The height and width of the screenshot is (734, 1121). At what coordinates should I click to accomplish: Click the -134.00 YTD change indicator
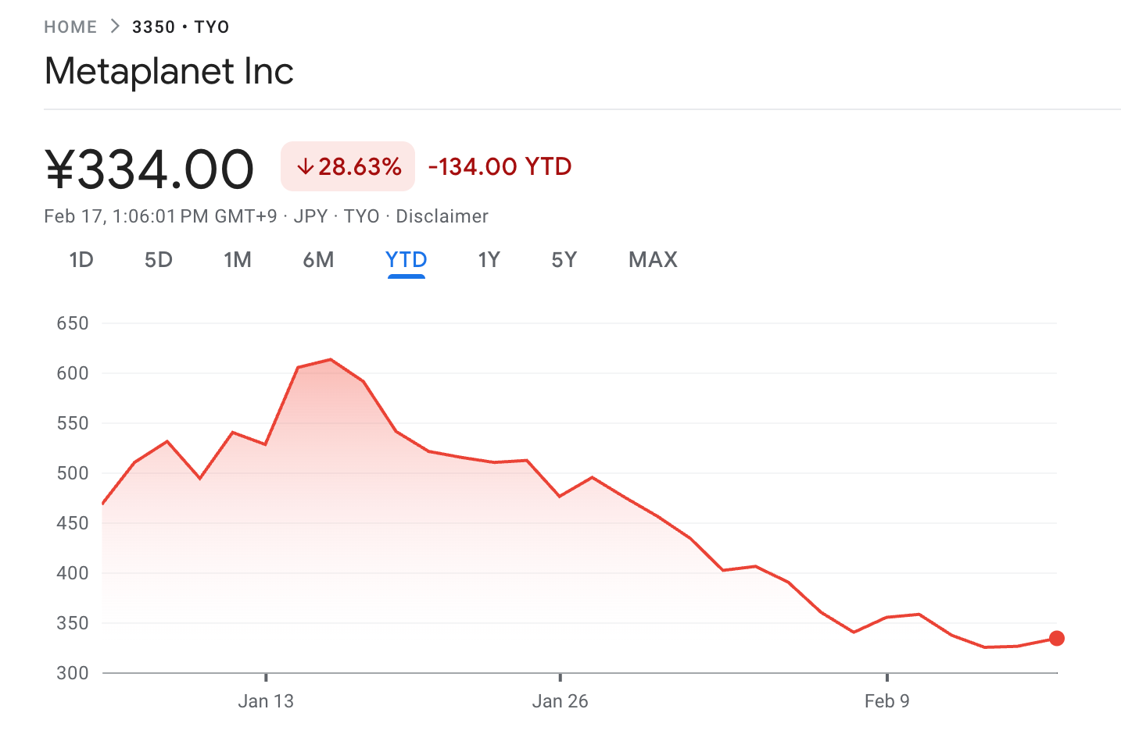point(500,166)
